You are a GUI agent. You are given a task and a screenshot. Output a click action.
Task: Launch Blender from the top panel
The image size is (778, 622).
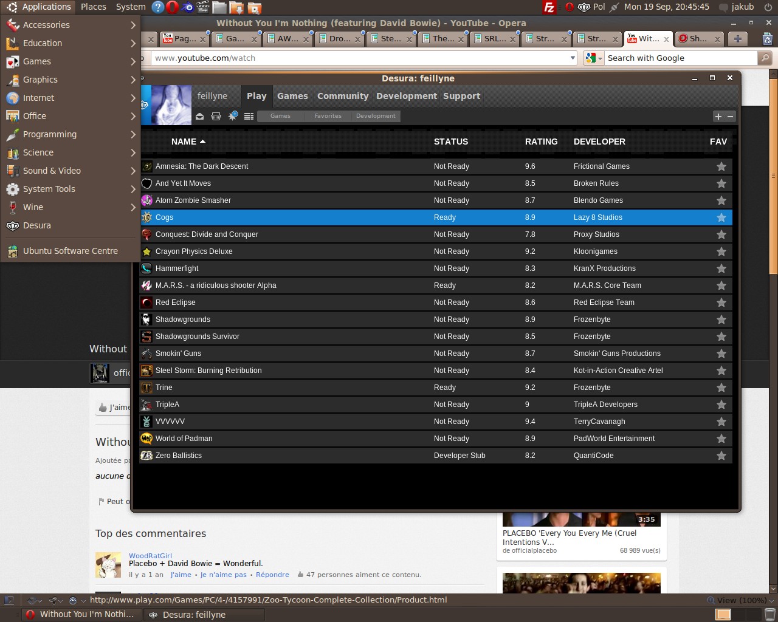pyautogui.click(x=188, y=7)
